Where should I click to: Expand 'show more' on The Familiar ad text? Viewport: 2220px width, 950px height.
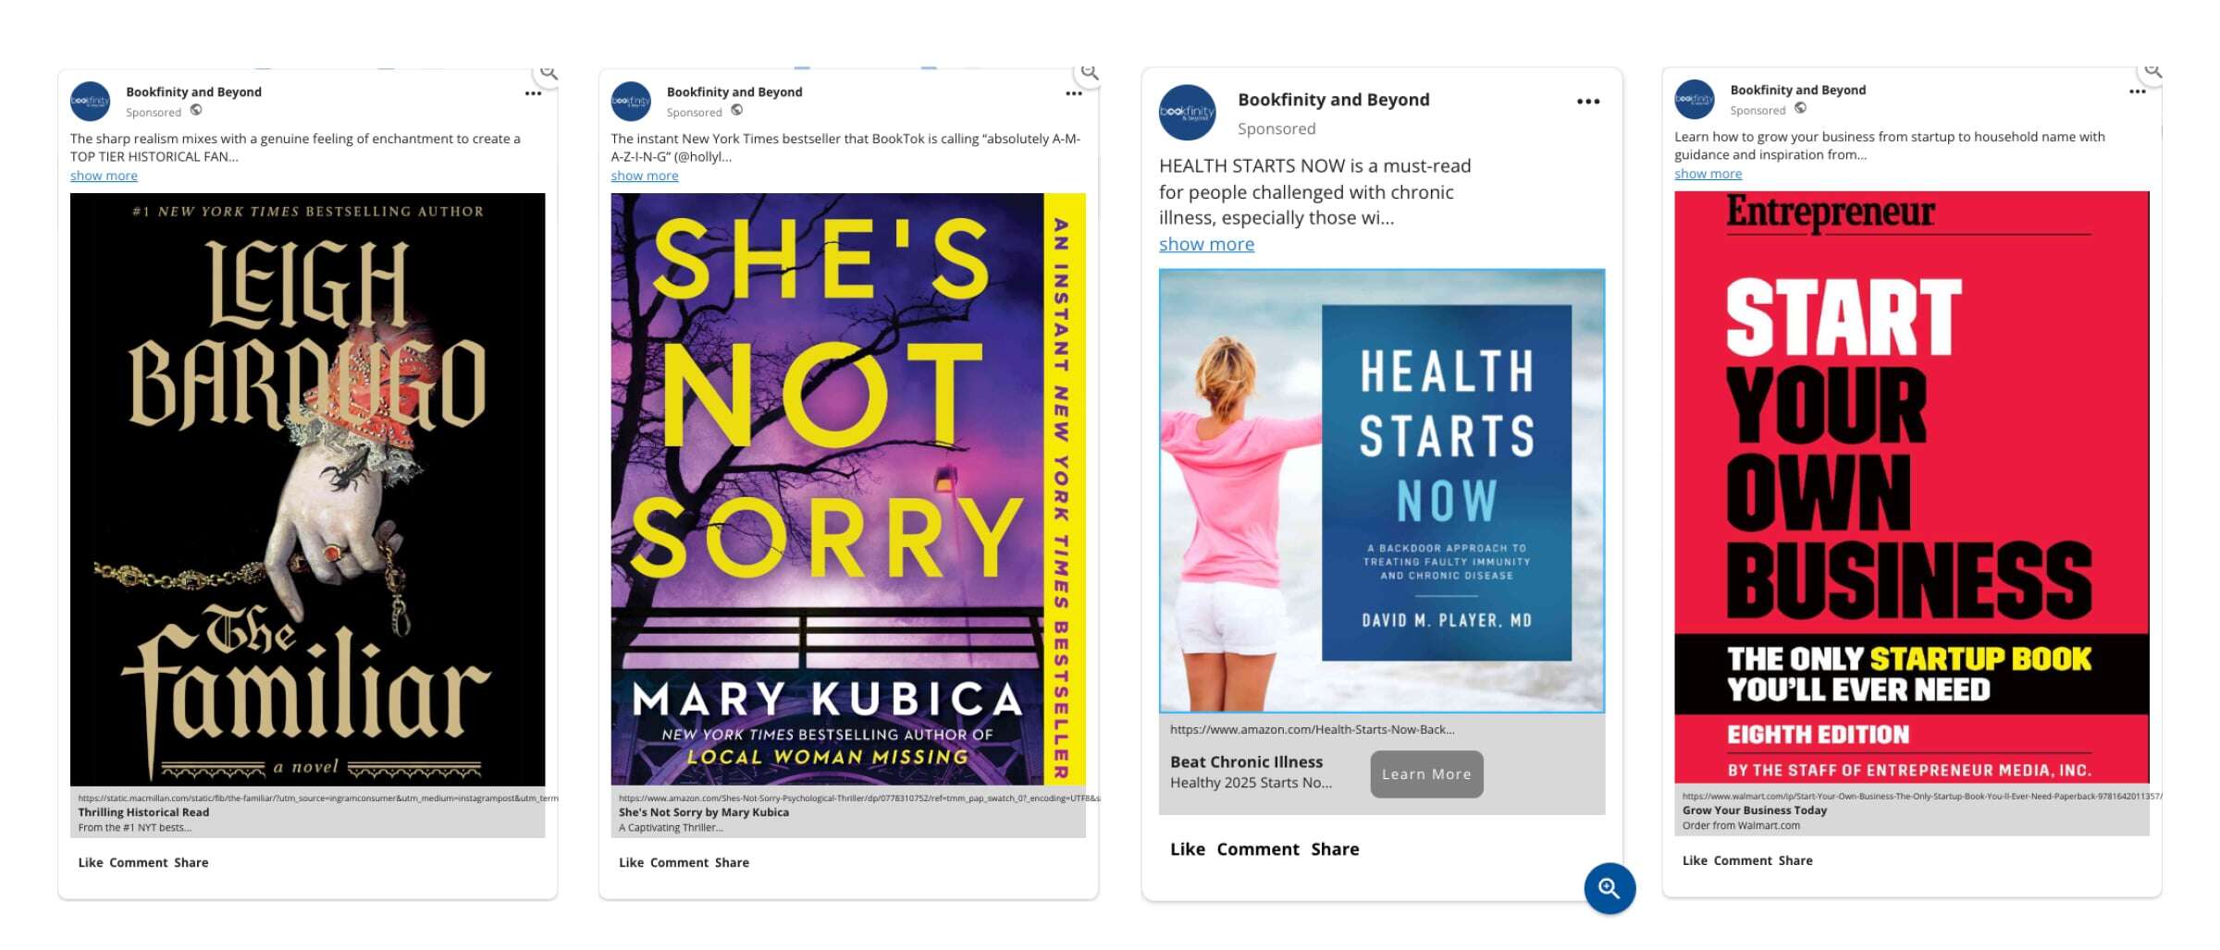pyautogui.click(x=104, y=176)
